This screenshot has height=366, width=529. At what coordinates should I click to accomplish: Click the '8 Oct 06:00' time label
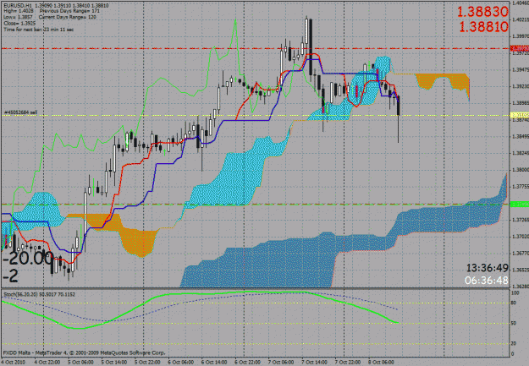(381, 363)
